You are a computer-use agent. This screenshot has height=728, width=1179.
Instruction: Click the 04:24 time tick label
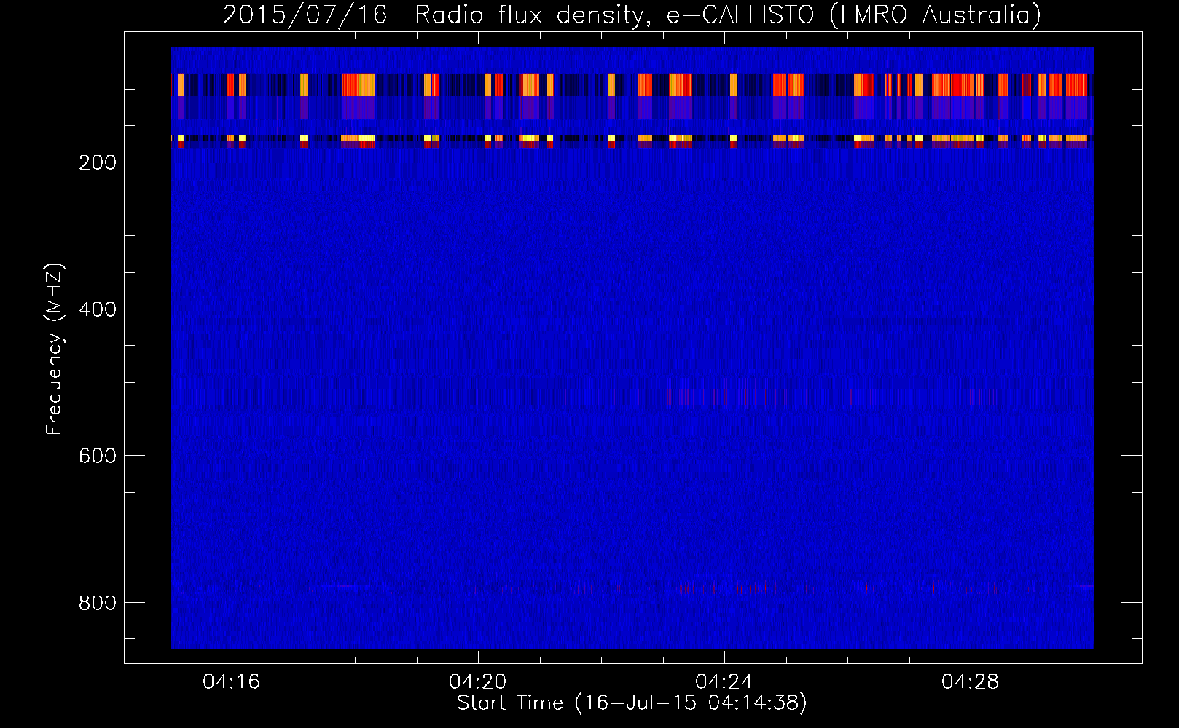pyautogui.click(x=724, y=682)
